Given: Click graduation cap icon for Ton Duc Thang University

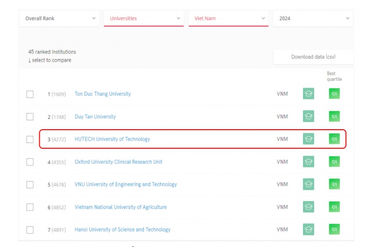Looking at the screenshot, I should tap(309, 94).
